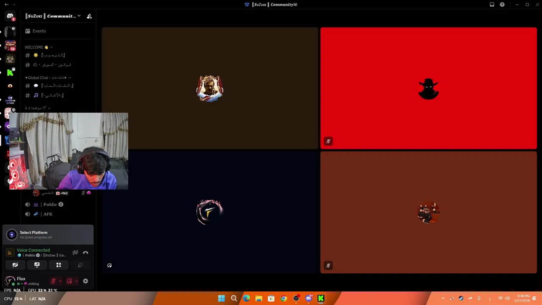
Task: Open the tray microphone indicator
Action: click(x=479, y=299)
